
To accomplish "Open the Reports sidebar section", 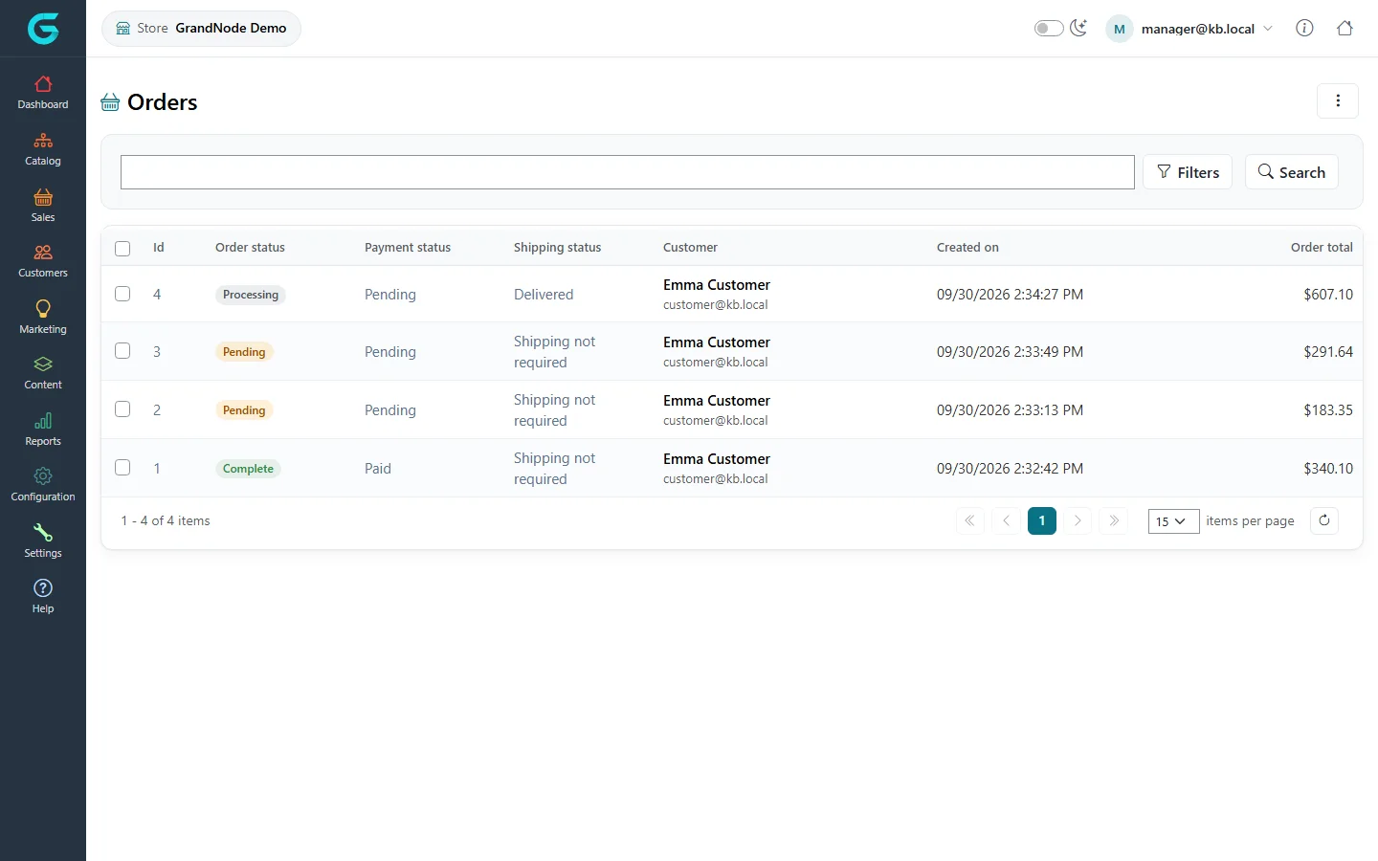I will (x=43, y=430).
